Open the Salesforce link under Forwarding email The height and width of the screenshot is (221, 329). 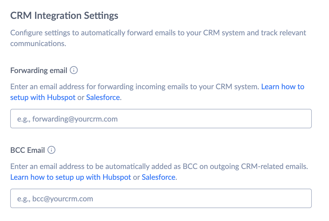(103, 97)
